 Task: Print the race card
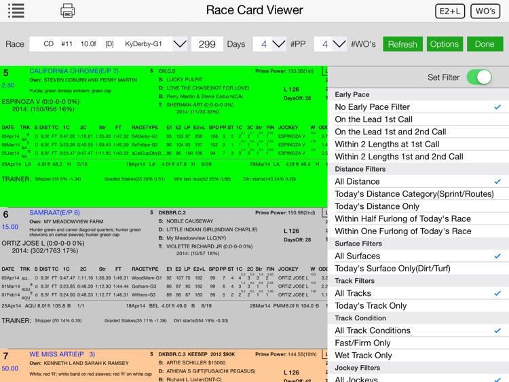tap(67, 10)
